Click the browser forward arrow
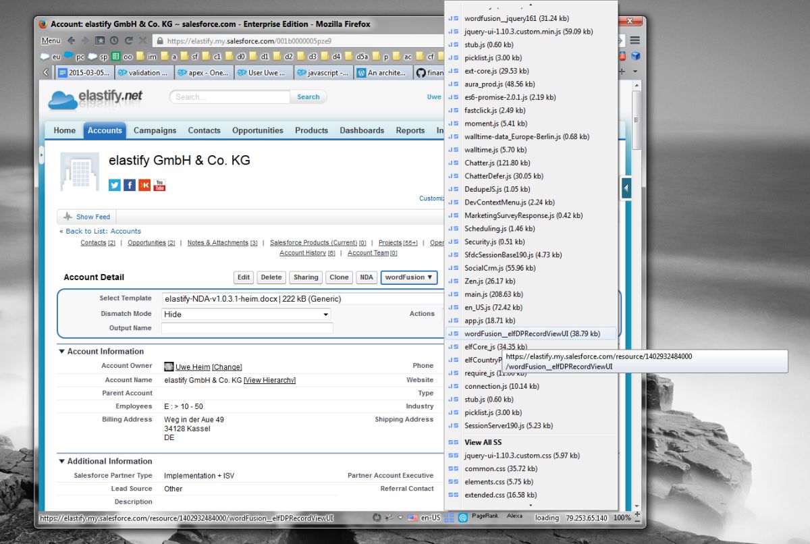This screenshot has height=544, width=810. 85,40
